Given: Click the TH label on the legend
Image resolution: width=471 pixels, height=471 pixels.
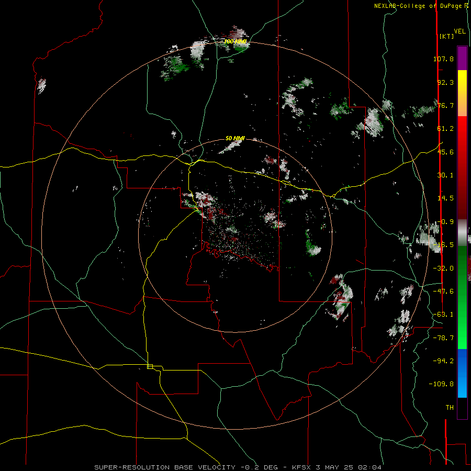Looking at the screenshot, I should point(450,408).
